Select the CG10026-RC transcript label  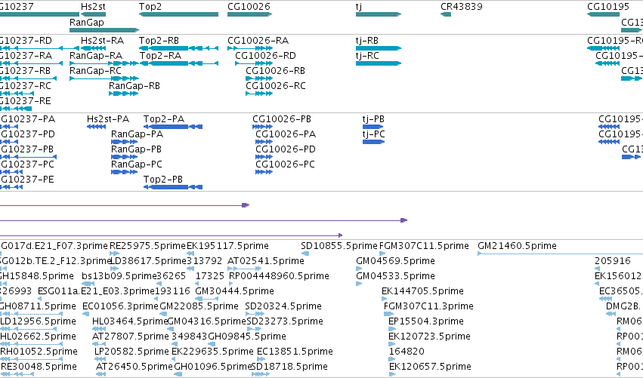coord(276,86)
